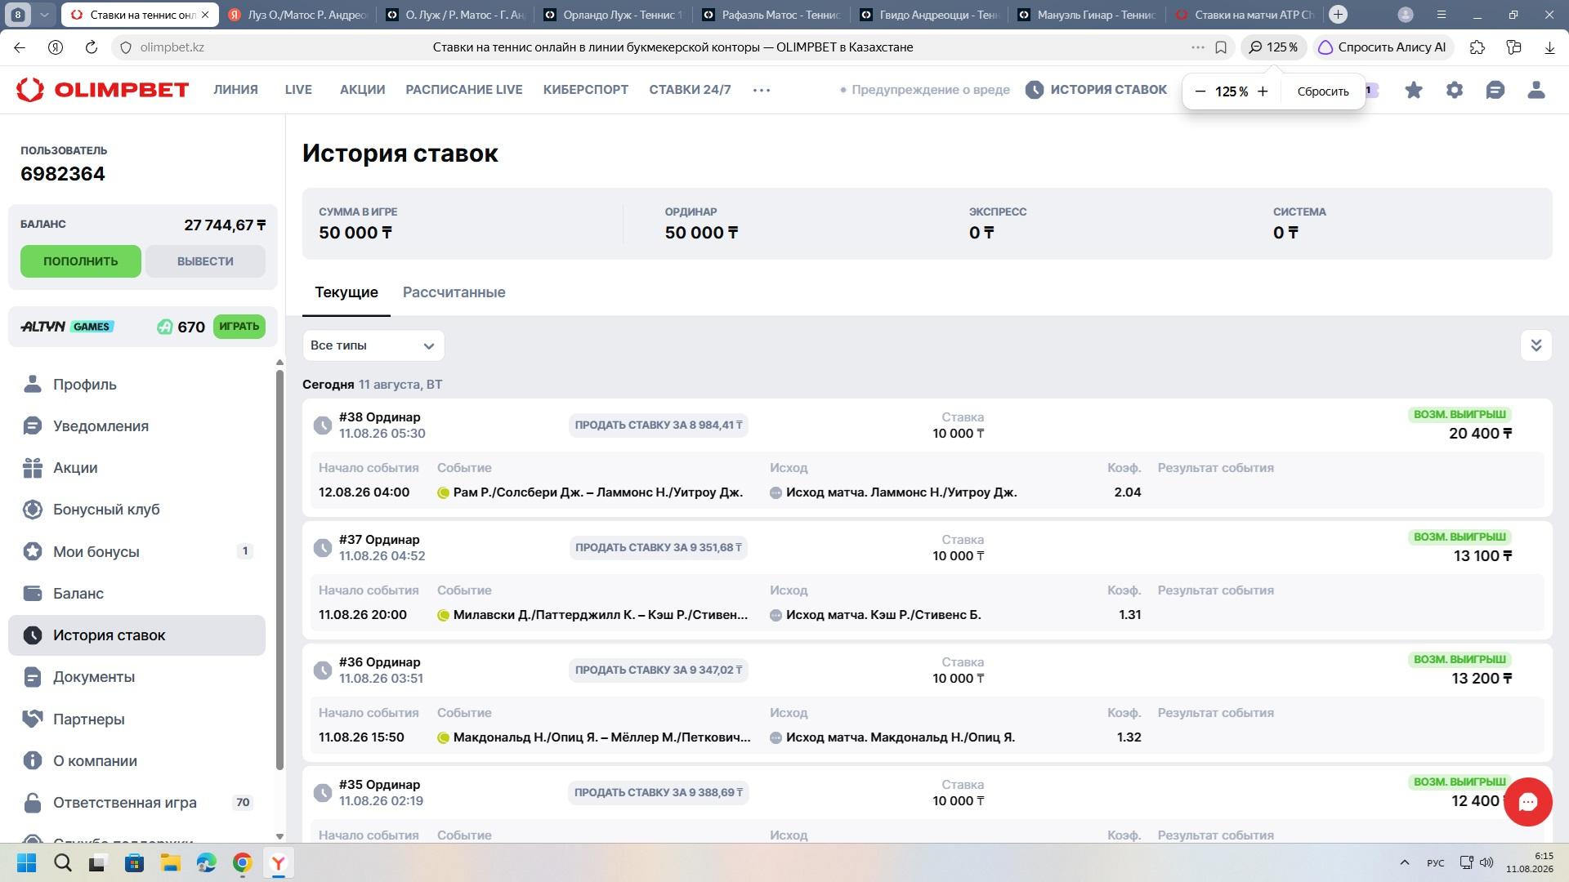Switch to the Текущие tab
This screenshot has height=882, width=1569.
pos(346,292)
